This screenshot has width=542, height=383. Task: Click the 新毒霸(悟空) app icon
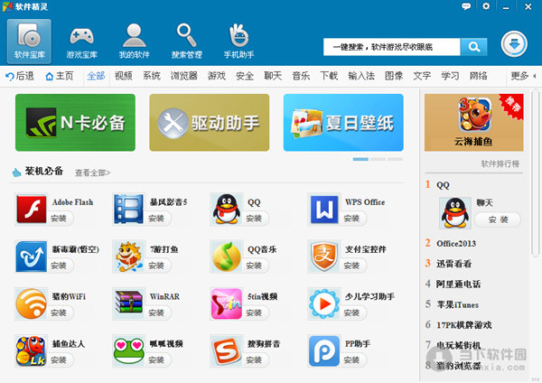click(x=31, y=257)
